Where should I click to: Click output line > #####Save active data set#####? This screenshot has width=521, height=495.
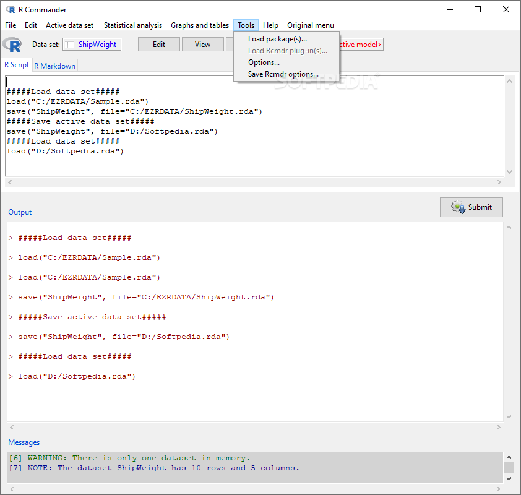pos(87,317)
